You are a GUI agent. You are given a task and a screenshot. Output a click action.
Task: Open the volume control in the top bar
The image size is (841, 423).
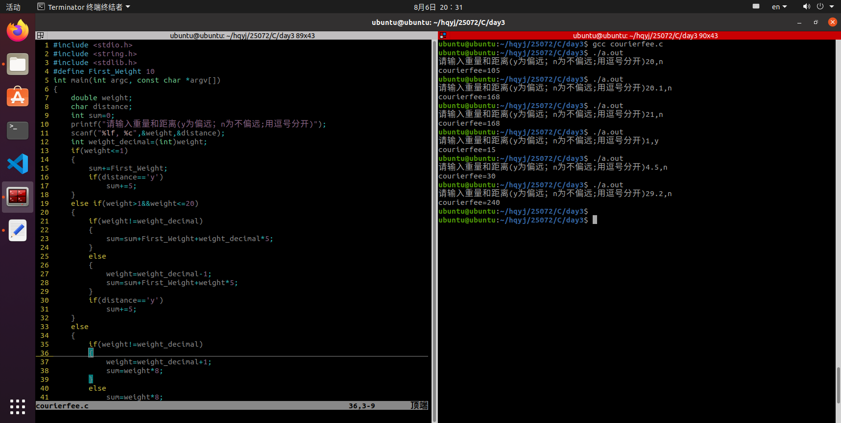[806, 7]
